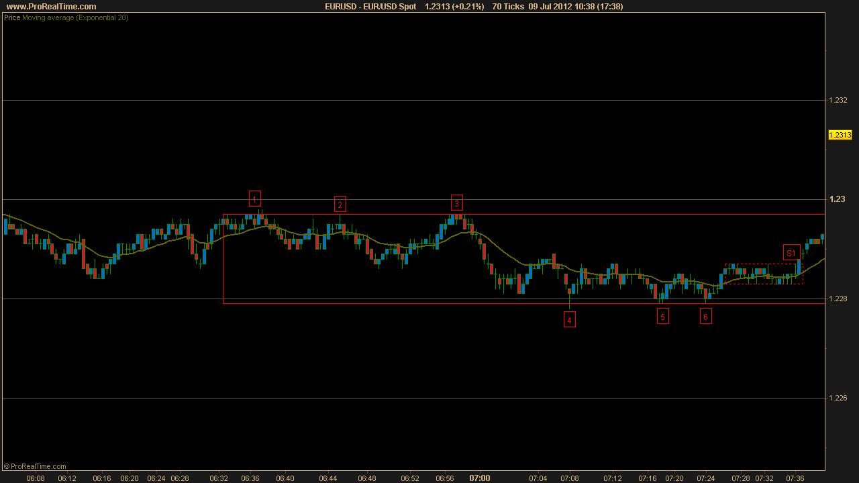Click the 06:16 time axis label
859x483 pixels.
[102, 478]
